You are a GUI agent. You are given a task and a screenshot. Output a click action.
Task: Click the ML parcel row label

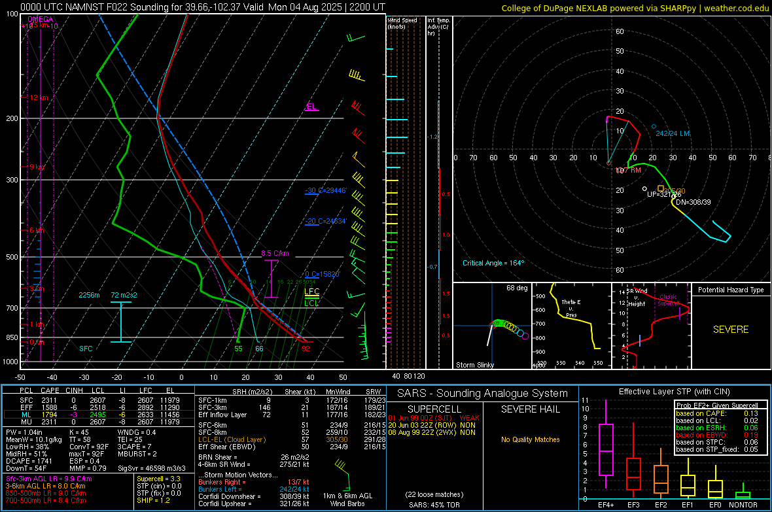click(26, 415)
